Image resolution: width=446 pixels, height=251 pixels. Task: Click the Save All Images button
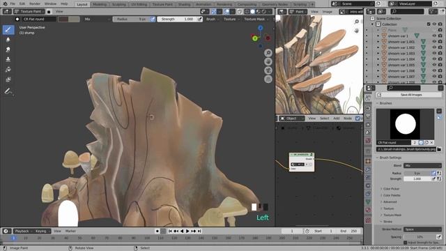point(409,95)
